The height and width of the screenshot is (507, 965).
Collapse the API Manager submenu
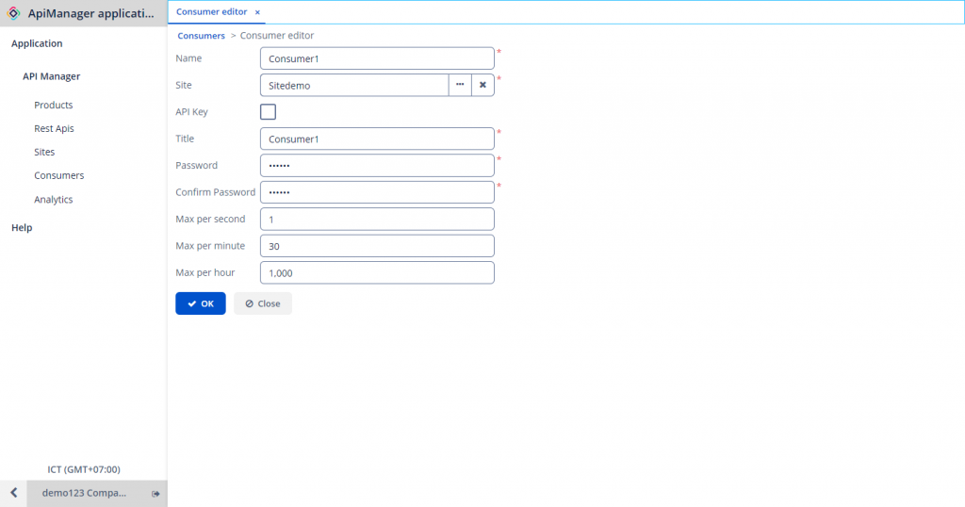tap(52, 76)
